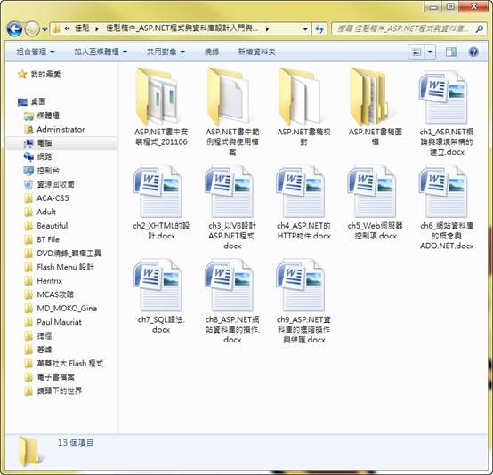Screen dimensions: 493x475
Task: Select ch8_ASP.NET網站資料庫的操作.docx file icon
Action: point(229,286)
